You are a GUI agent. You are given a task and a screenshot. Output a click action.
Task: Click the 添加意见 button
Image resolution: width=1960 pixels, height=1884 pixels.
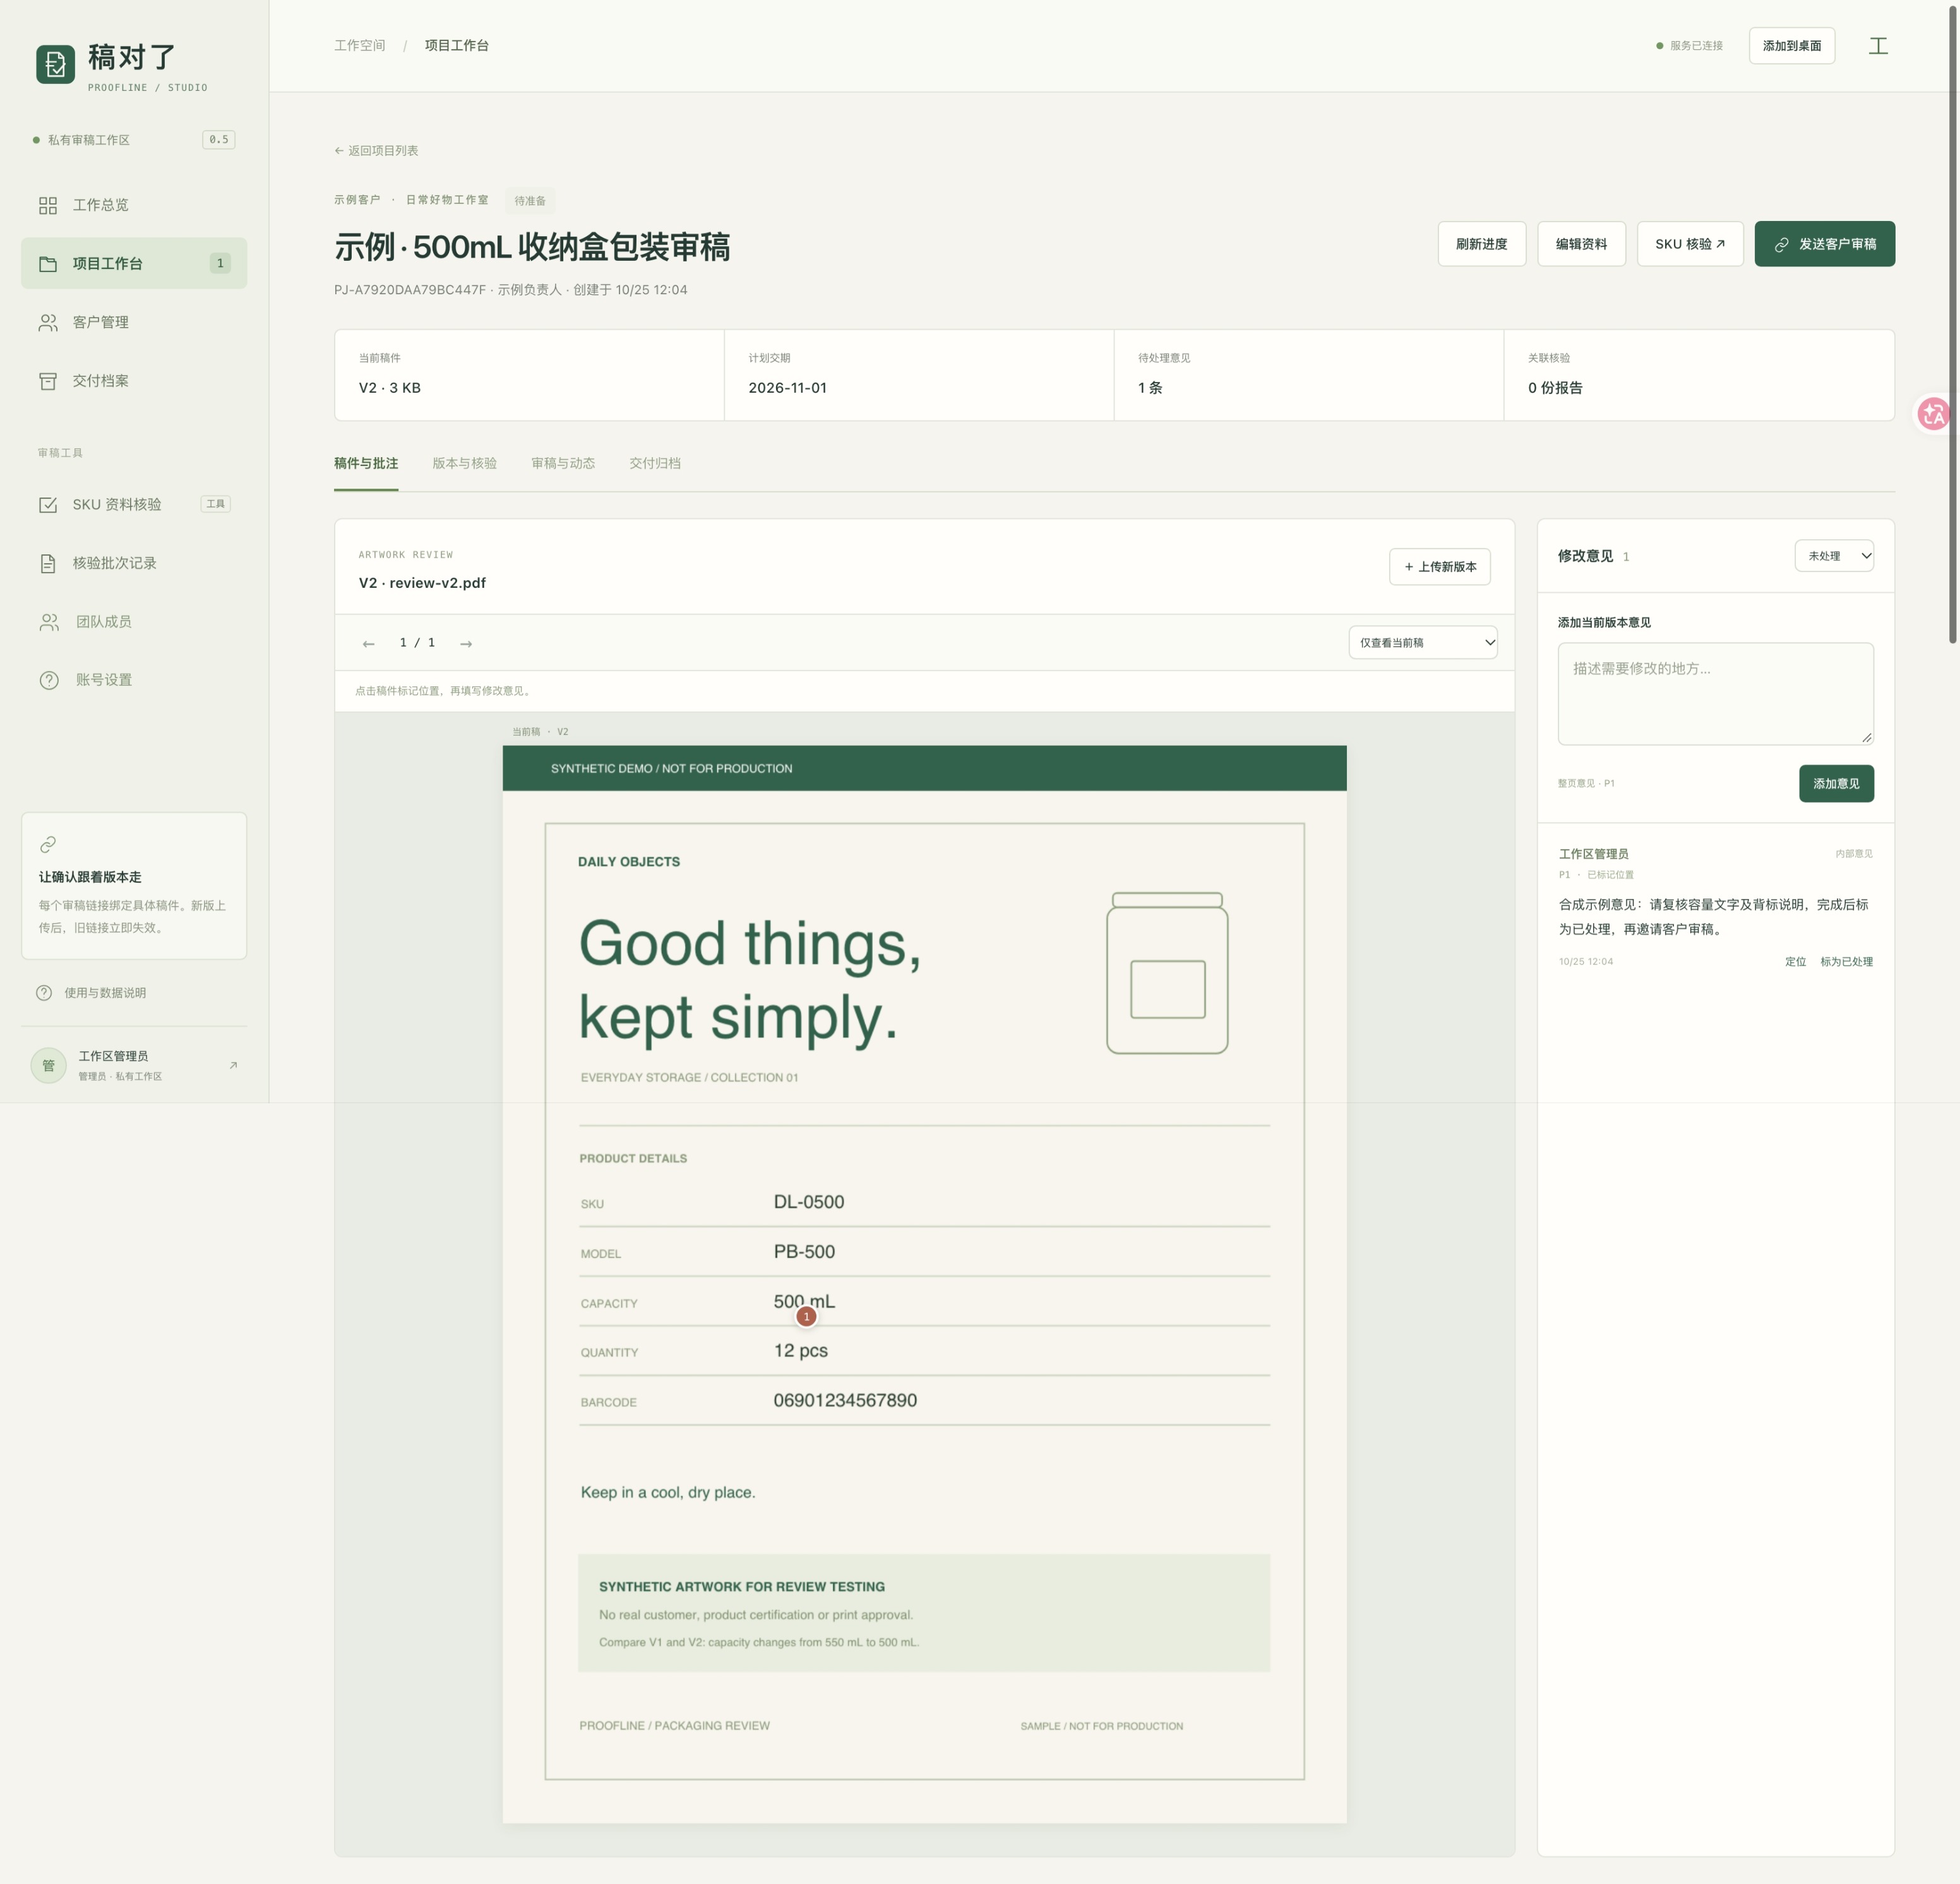[1836, 783]
